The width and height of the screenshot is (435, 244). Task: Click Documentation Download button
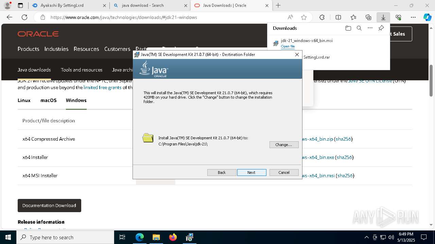[x=49, y=205]
